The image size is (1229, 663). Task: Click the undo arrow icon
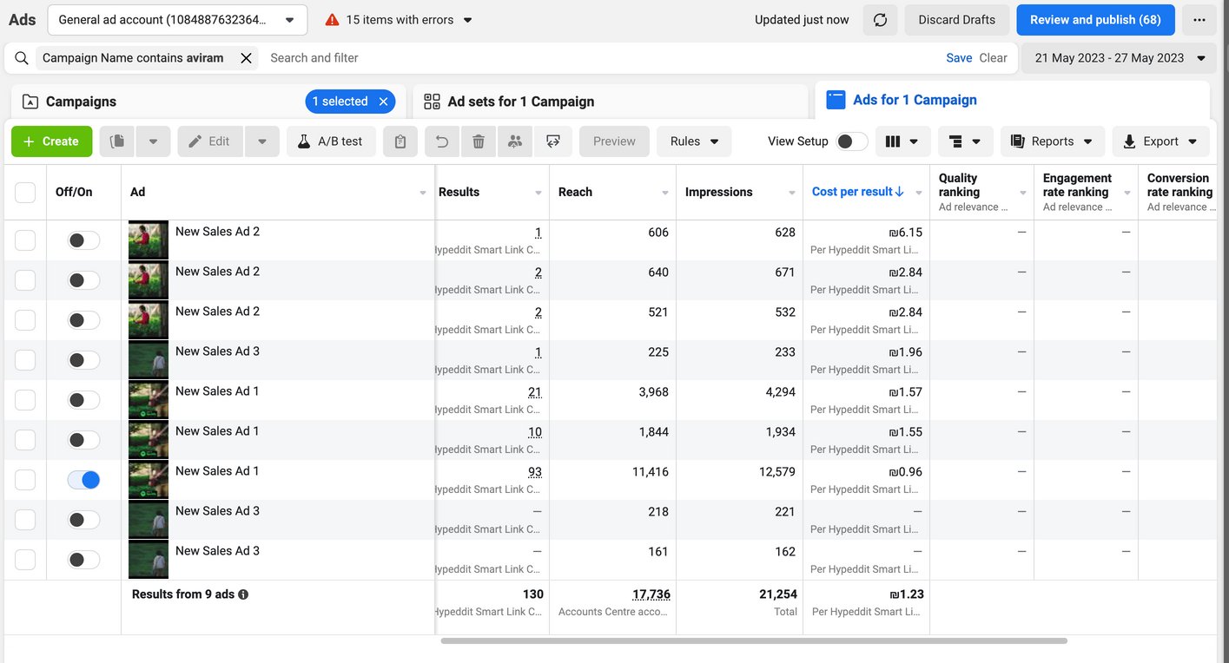point(442,141)
